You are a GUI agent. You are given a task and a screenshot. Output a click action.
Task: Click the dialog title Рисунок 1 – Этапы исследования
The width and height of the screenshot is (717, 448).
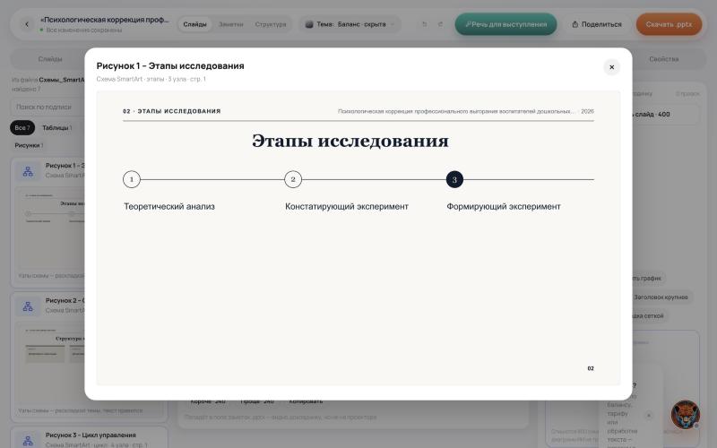(170, 65)
